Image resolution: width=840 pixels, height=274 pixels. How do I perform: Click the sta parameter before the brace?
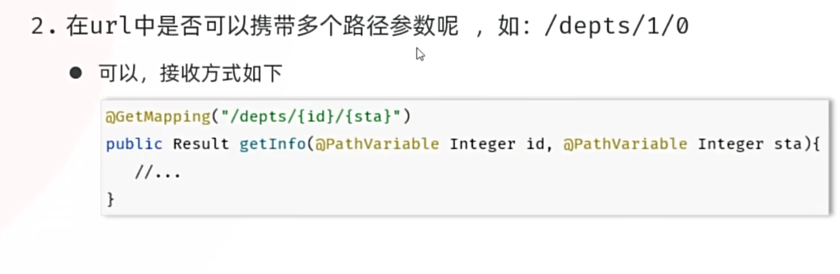tap(788, 145)
